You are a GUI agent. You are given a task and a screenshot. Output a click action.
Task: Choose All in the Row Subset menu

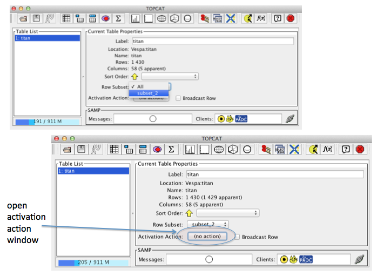tap(149, 86)
